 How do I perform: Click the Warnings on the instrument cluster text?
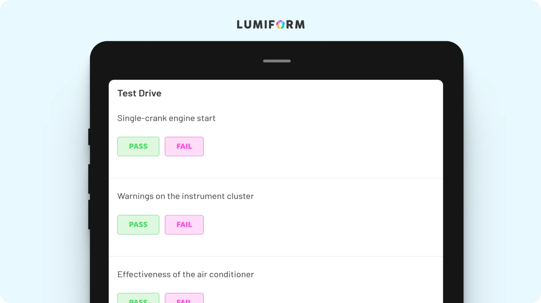pyautogui.click(x=185, y=196)
